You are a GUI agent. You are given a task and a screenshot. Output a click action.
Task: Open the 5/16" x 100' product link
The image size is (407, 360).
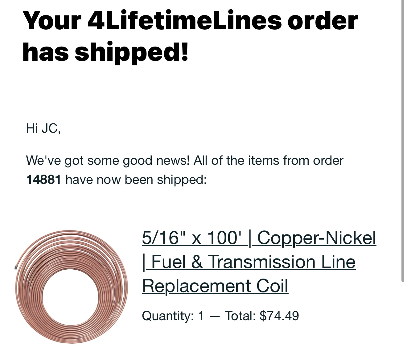(195, 238)
